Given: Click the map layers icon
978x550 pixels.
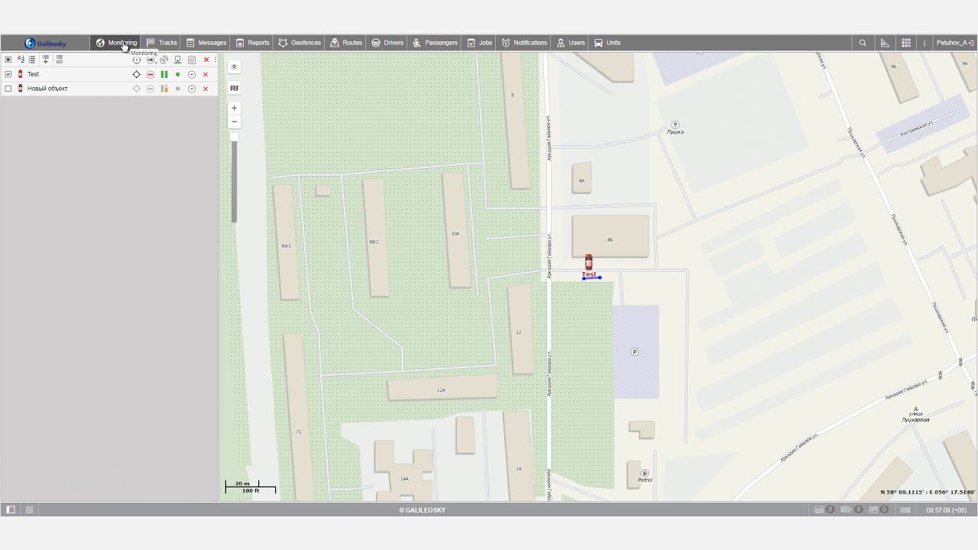Looking at the screenshot, I should click(235, 88).
